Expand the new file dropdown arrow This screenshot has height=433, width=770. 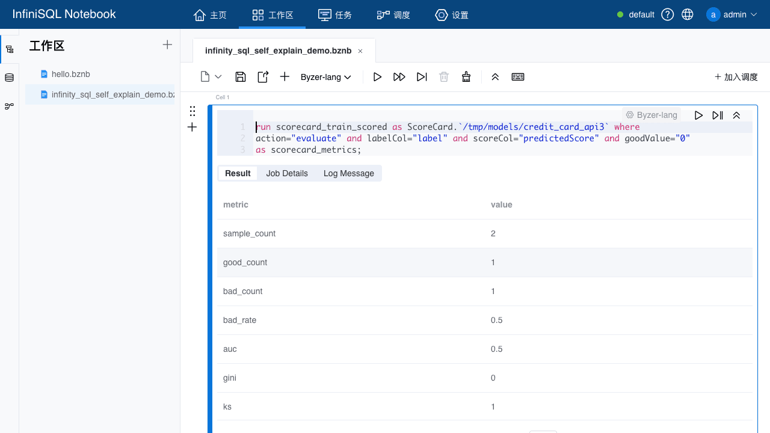click(218, 77)
